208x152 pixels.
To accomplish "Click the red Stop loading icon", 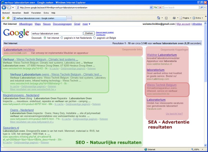I will [160, 8].
